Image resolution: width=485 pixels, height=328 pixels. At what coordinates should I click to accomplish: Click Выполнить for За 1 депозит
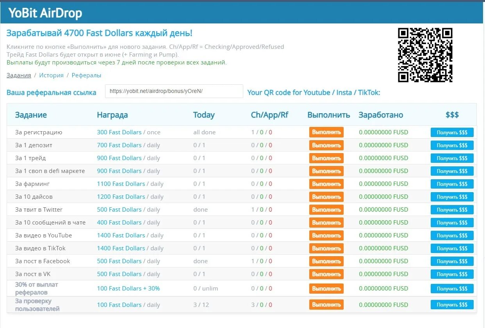pos(326,145)
